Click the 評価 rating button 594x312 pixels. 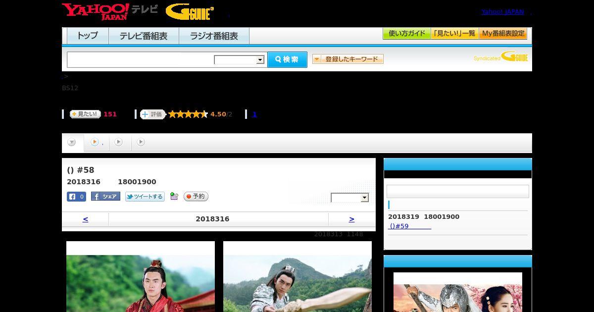[x=152, y=114]
